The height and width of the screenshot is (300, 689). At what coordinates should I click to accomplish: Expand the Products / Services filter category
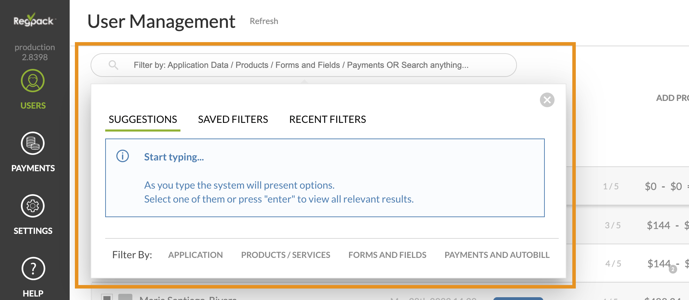[x=285, y=255]
